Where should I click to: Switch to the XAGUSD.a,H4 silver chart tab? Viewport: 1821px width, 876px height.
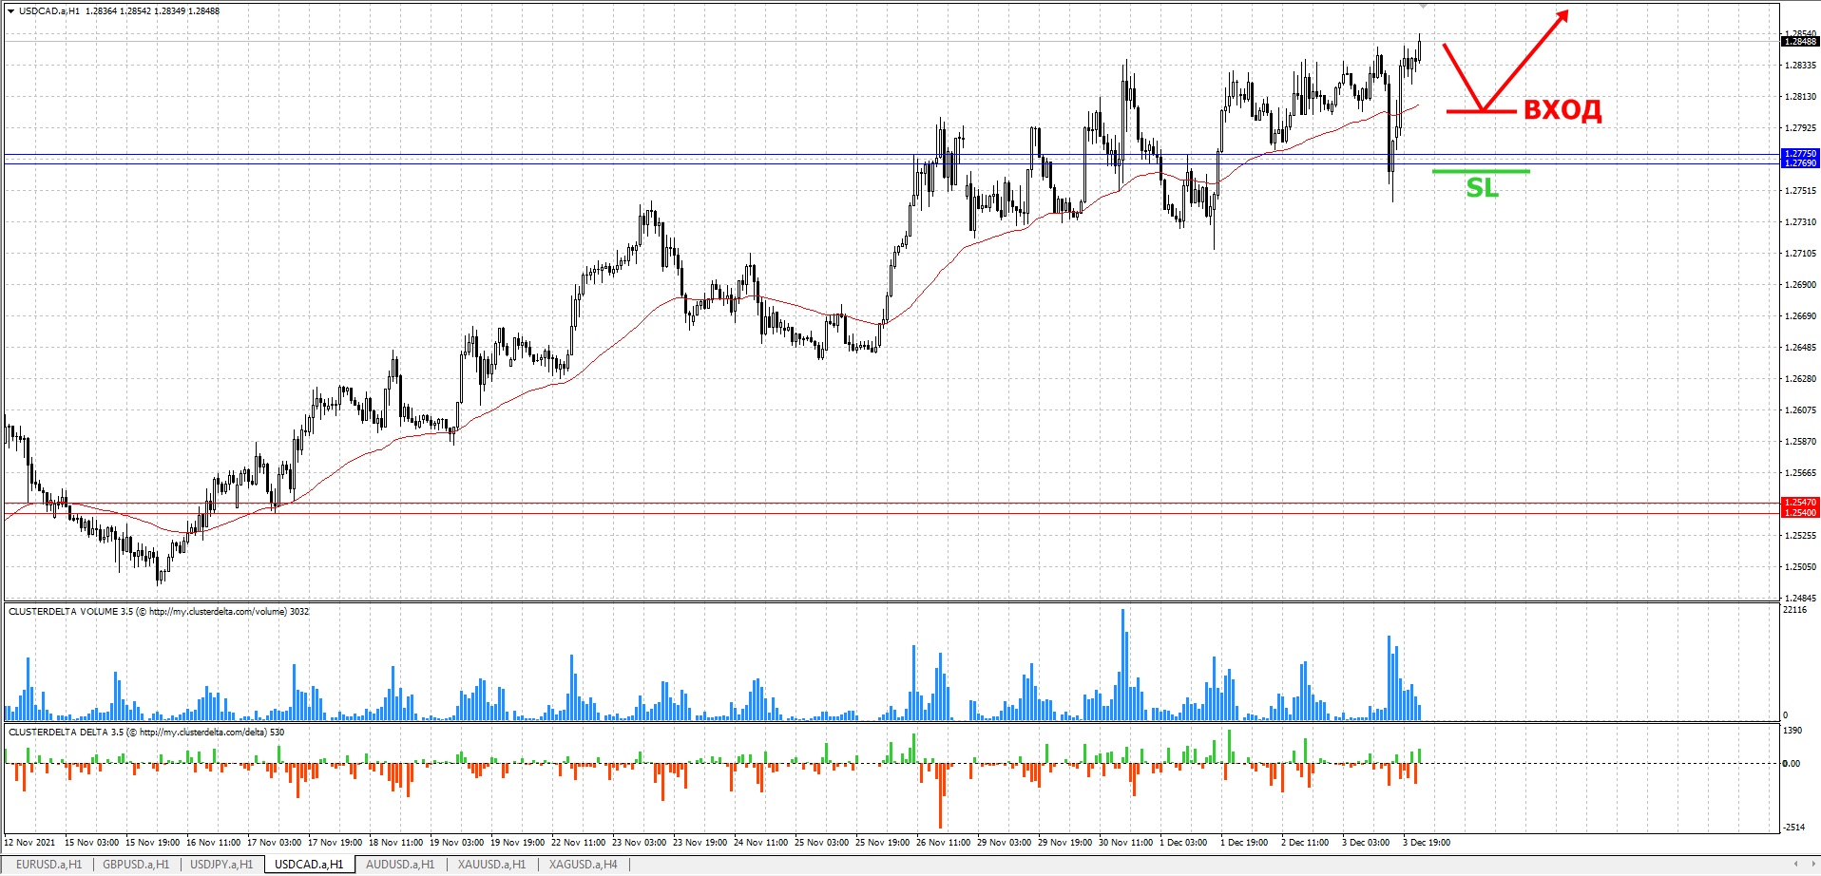(583, 865)
